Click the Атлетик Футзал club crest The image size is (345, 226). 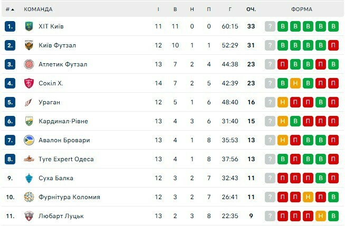click(x=29, y=64)
